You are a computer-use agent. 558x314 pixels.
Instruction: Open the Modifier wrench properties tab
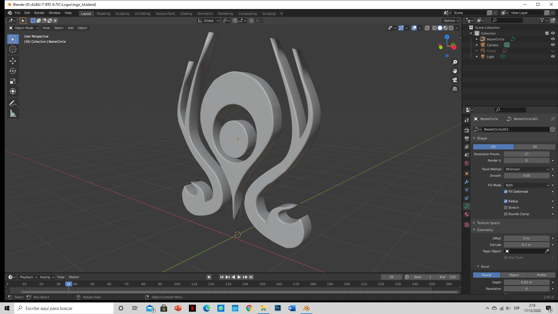click(x=467, y=182)
